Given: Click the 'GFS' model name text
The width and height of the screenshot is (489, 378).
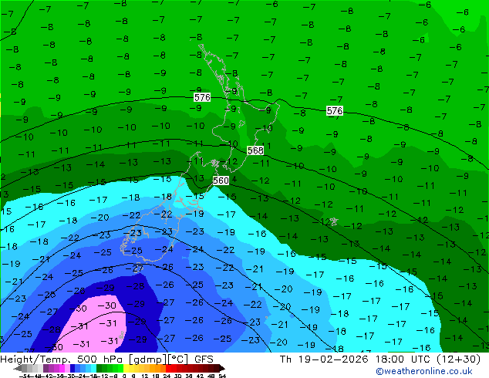Looking at the screenshot, I should [x=204, y=359].
